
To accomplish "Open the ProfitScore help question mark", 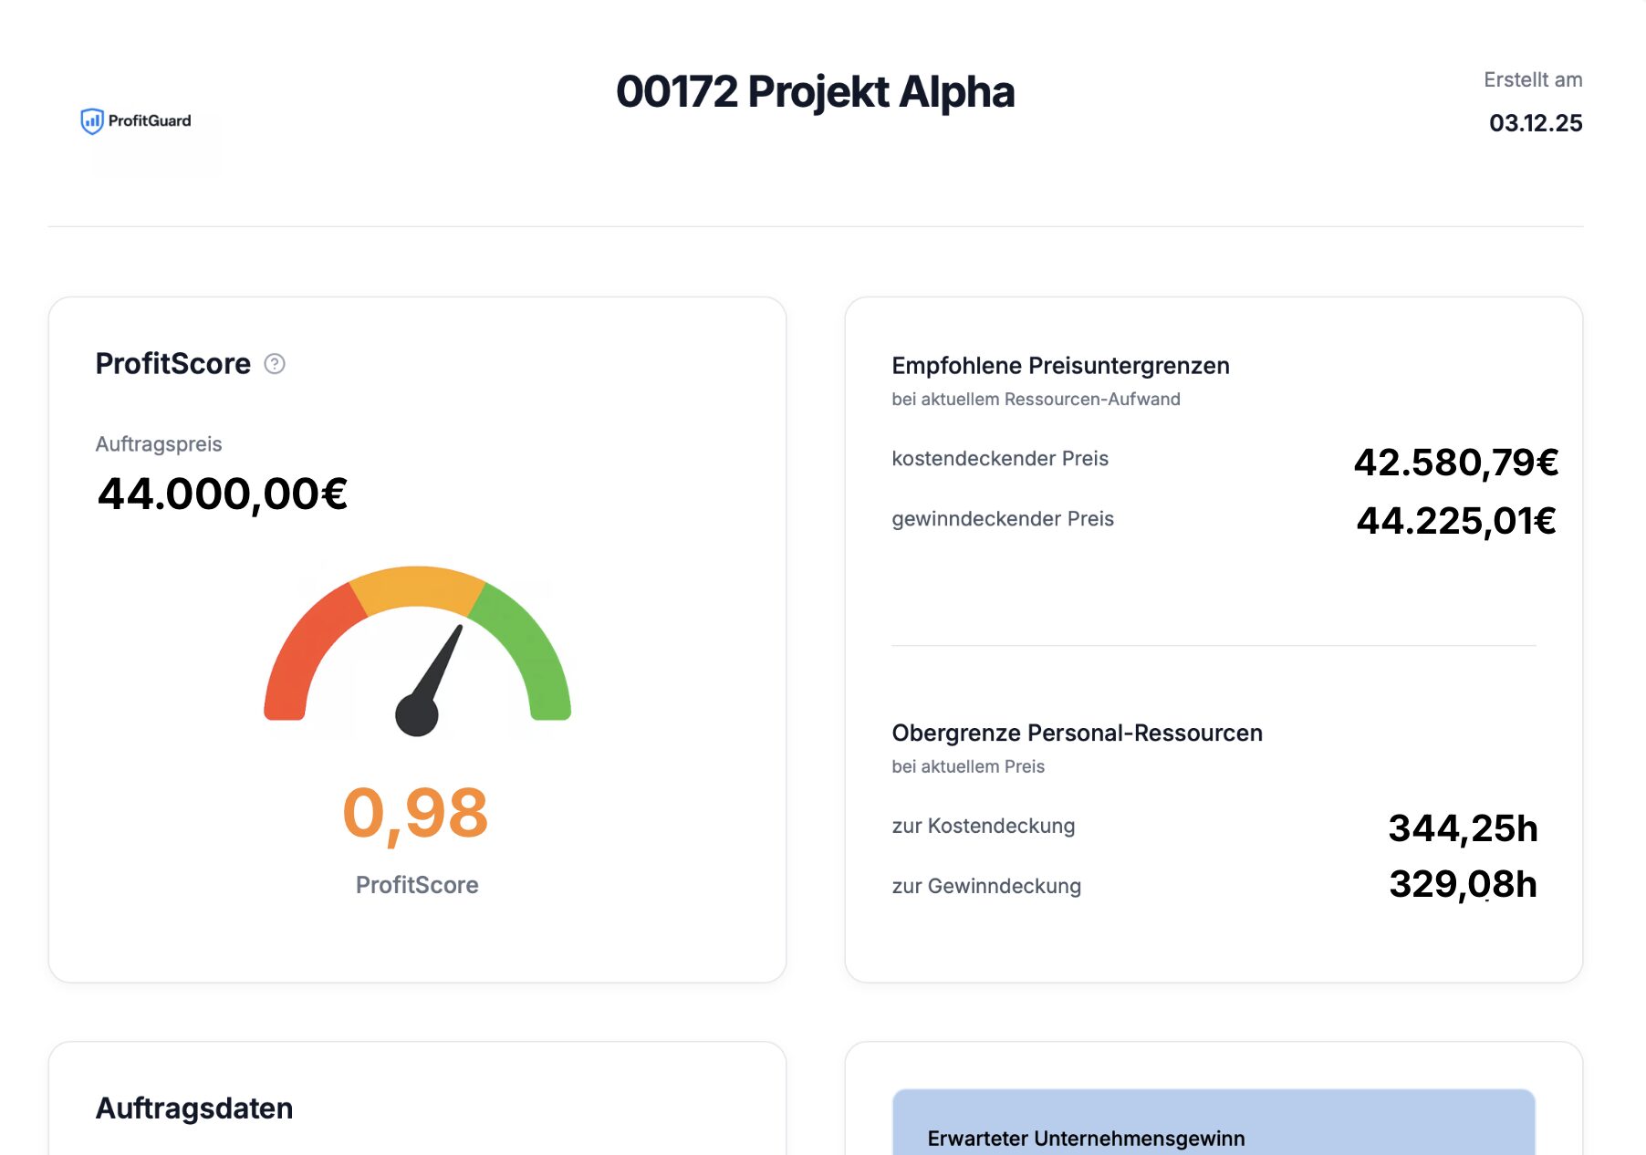I will pos(275,364).
